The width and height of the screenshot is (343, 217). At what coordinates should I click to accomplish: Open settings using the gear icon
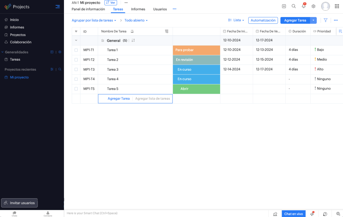(x=313, y=6)
